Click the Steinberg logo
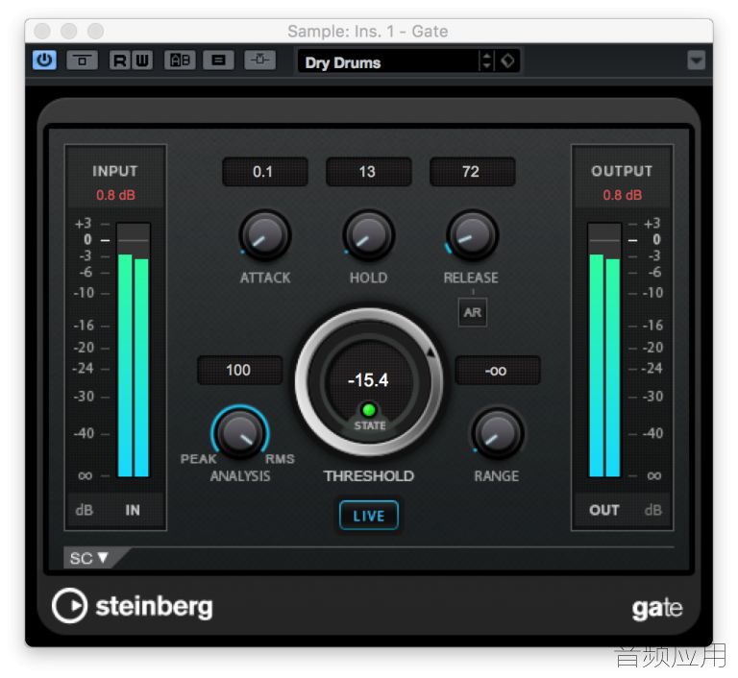Screen dimensions: 738x678 [x=133, y=606]
